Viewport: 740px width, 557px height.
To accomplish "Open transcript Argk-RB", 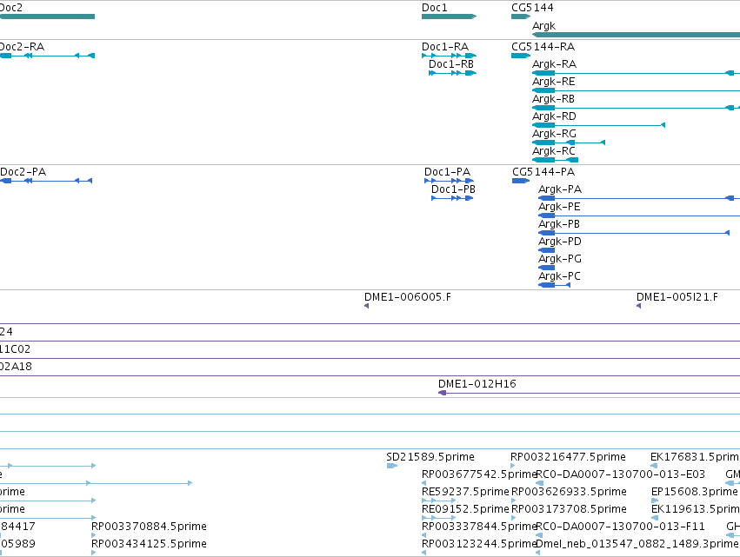I will click(636, 108).
